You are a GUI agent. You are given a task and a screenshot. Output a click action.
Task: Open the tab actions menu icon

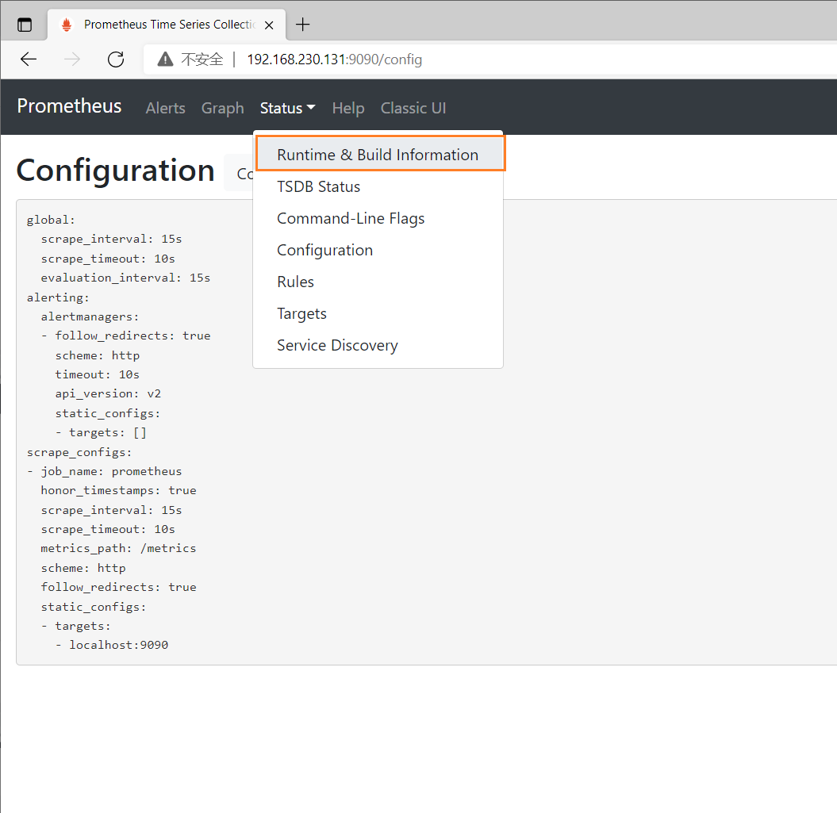click(x=25, y=25)
